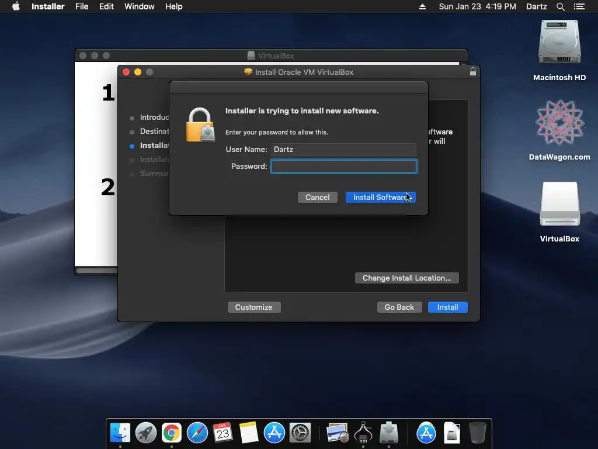
Task: Click the eject icon in menu bar
Action: 422,6
